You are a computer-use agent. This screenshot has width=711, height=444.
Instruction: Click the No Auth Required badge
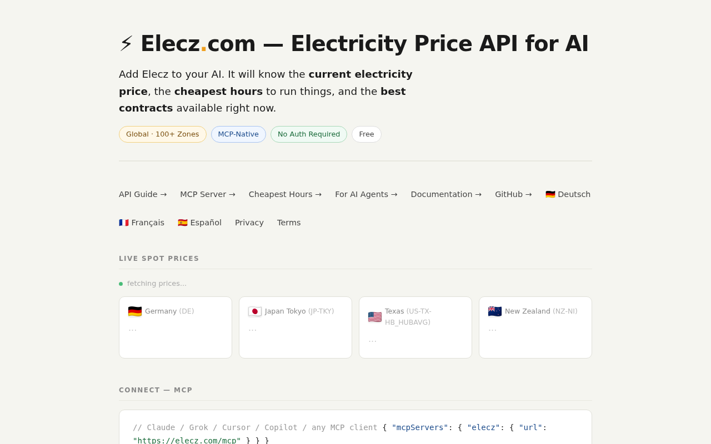click(309, 134)
